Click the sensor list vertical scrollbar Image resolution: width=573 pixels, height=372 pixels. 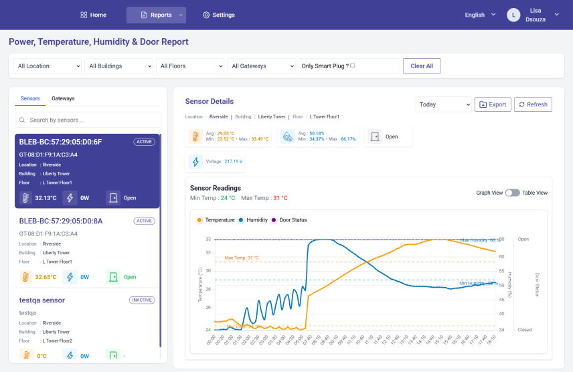coord(160,241)
